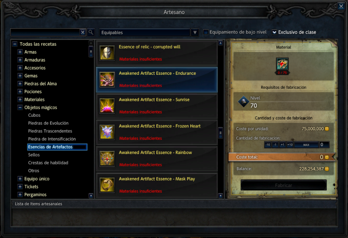Click the MAX quantity button
This screenshot has height=238, width=348.
tap(306, 145)
